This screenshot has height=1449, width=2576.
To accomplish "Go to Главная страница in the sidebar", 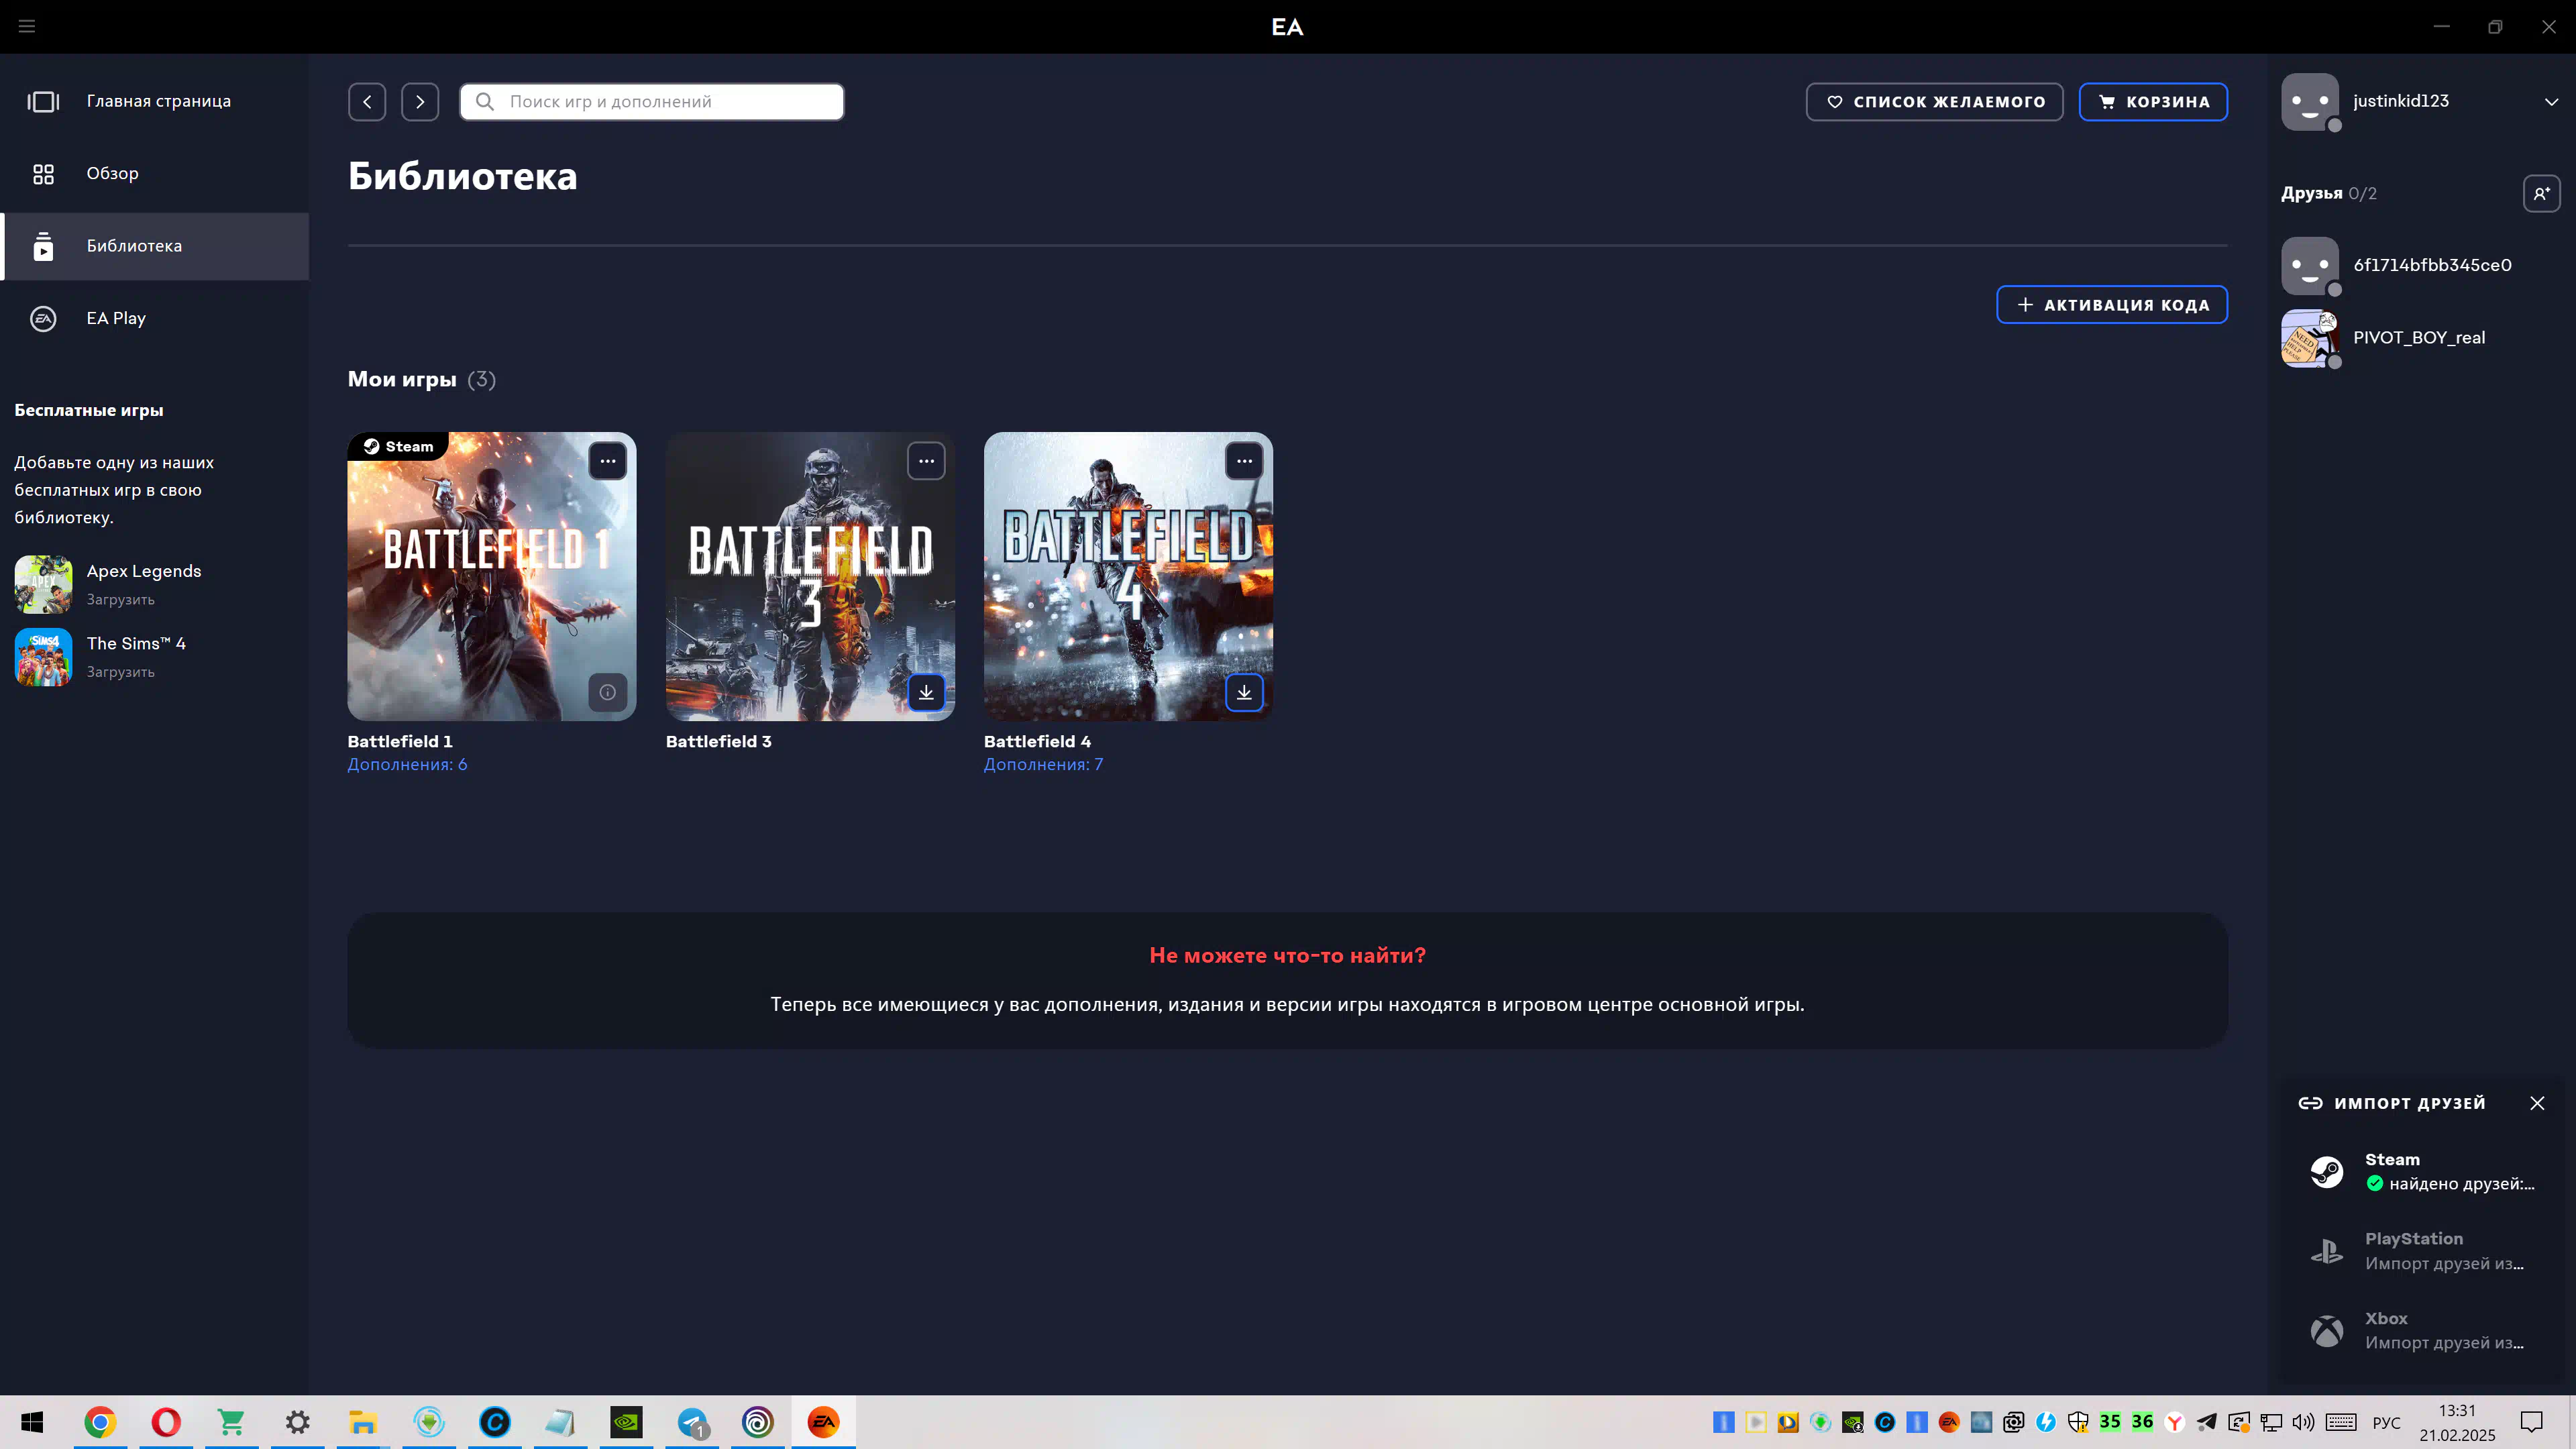I will coord(155,101).
